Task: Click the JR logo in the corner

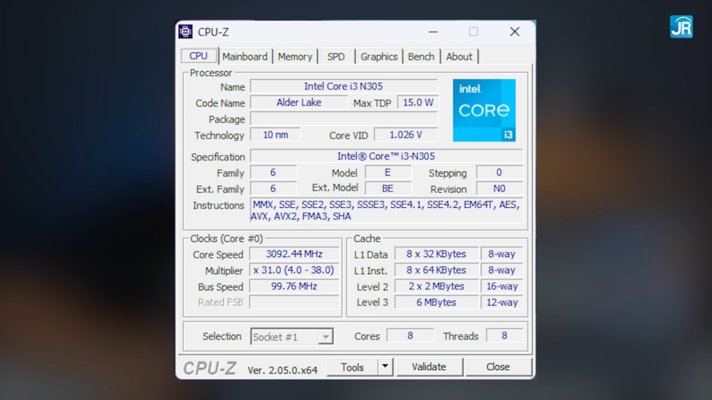Action: (x=681, y=27)
